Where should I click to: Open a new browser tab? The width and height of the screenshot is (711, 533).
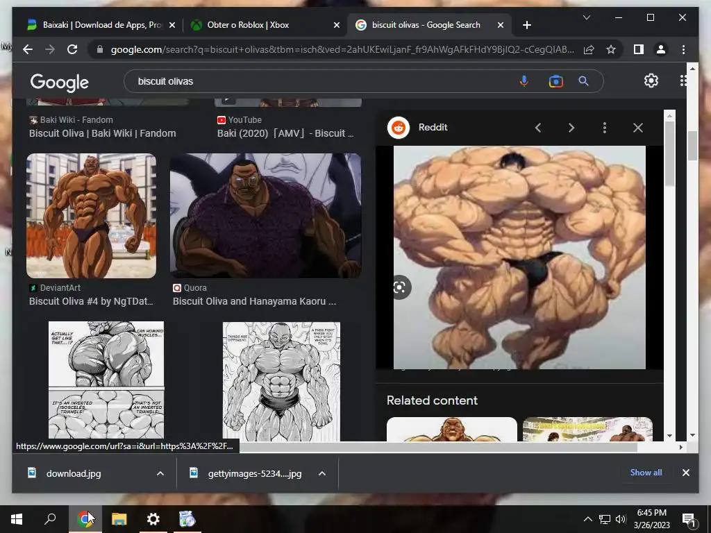pyautogui.click(x=526, y=25)
